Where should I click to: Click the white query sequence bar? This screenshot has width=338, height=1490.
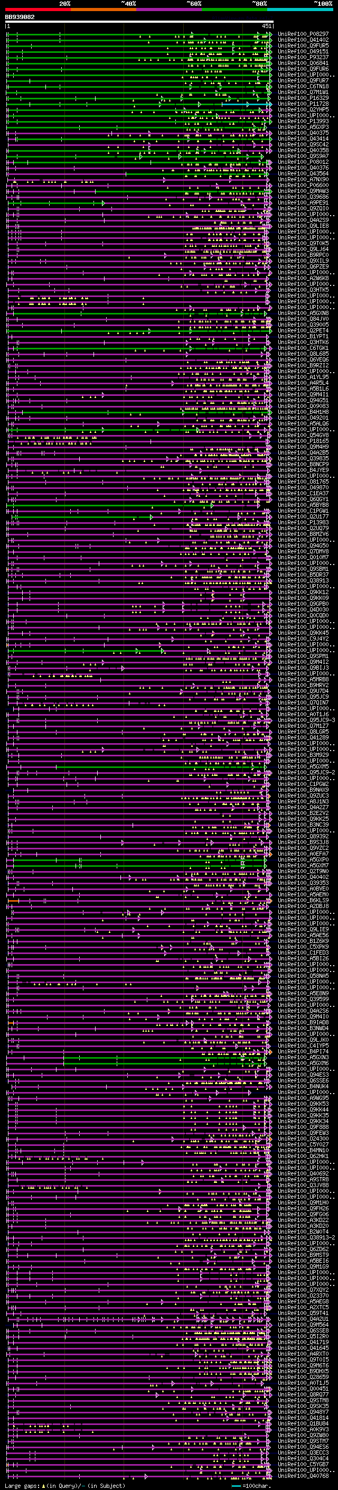point(139,22)
